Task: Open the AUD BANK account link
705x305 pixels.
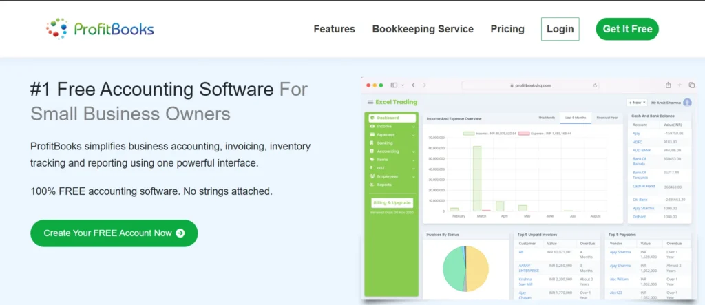Action: click(x=642, y=150)
